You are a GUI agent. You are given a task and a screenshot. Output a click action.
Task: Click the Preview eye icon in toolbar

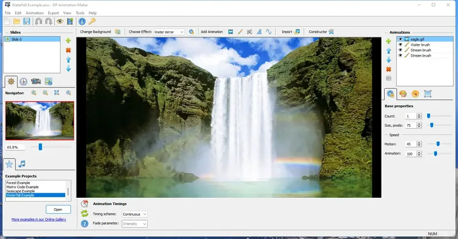coord(60,21)
